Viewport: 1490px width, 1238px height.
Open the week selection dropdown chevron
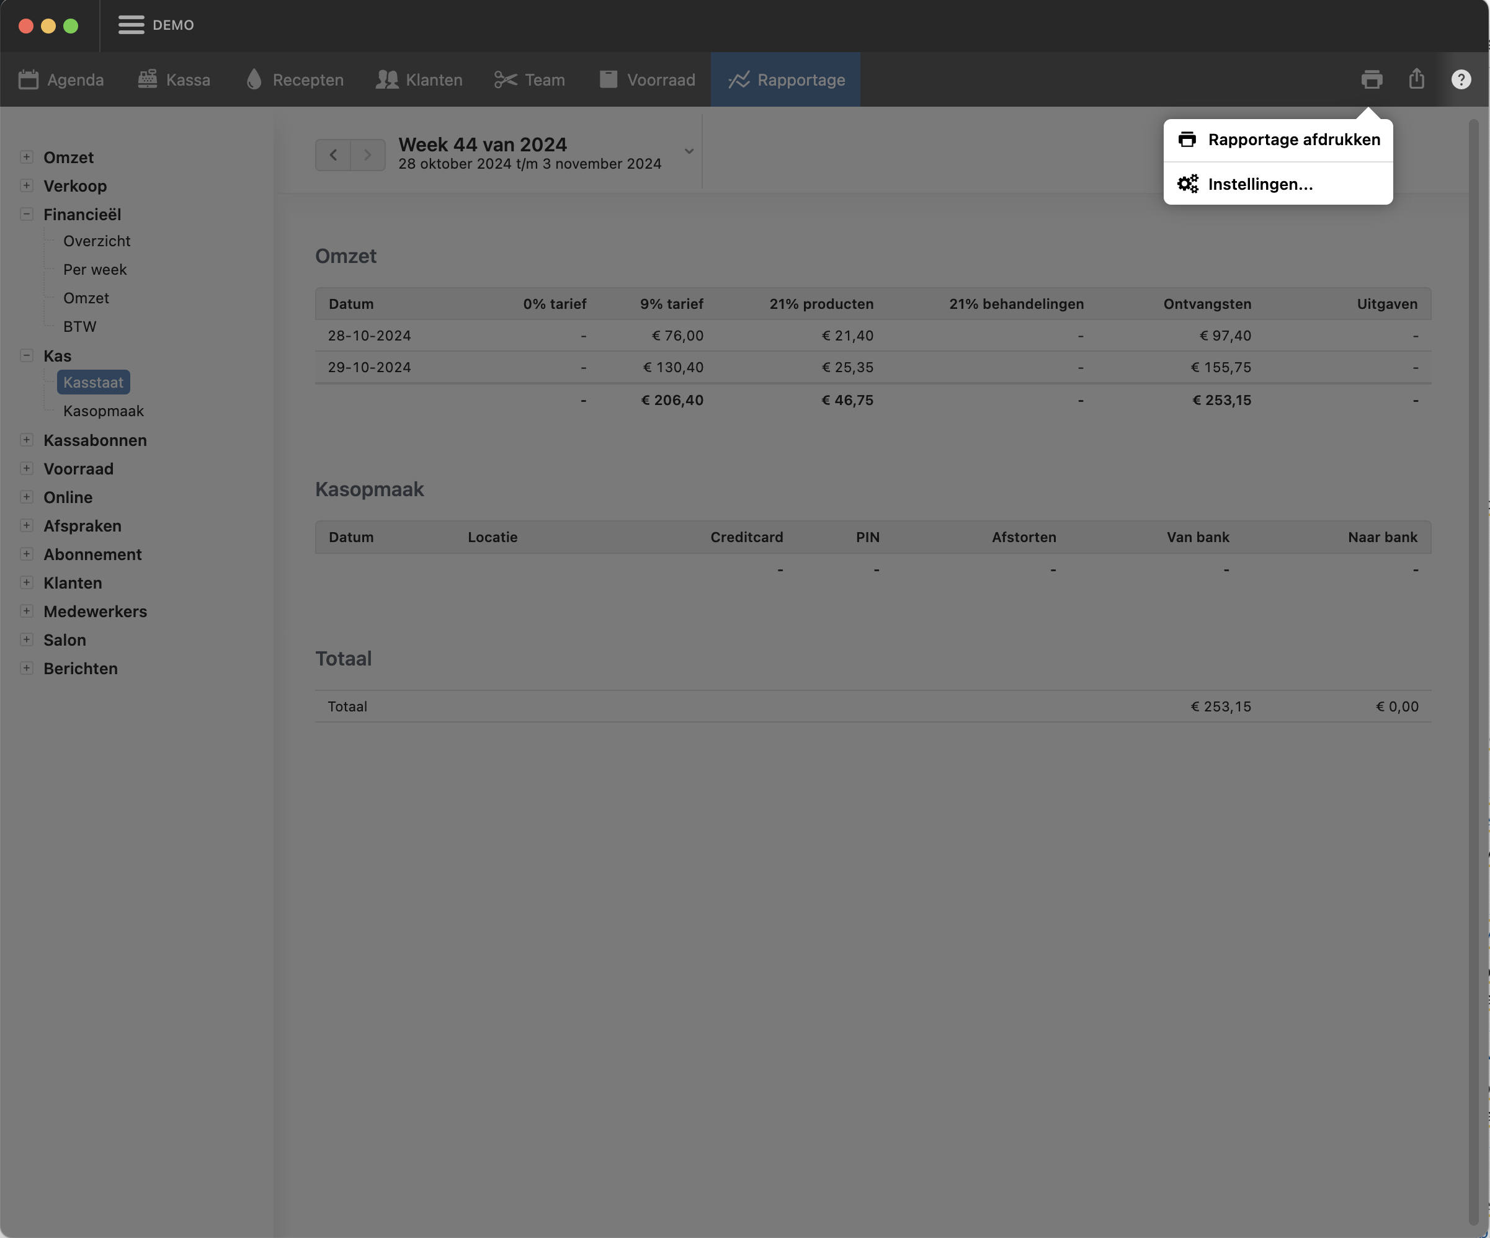coord(688,151)
